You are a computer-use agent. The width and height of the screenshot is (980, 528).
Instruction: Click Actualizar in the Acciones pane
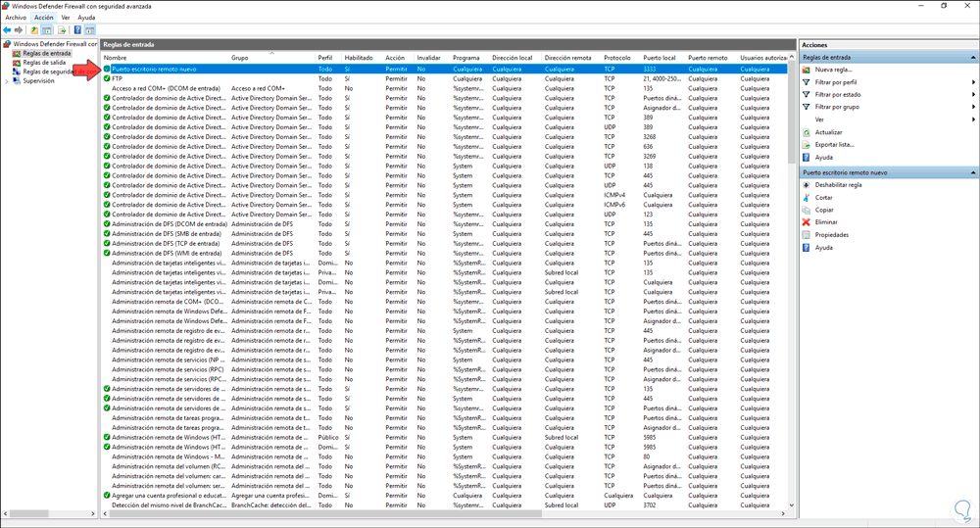(828, 132)
